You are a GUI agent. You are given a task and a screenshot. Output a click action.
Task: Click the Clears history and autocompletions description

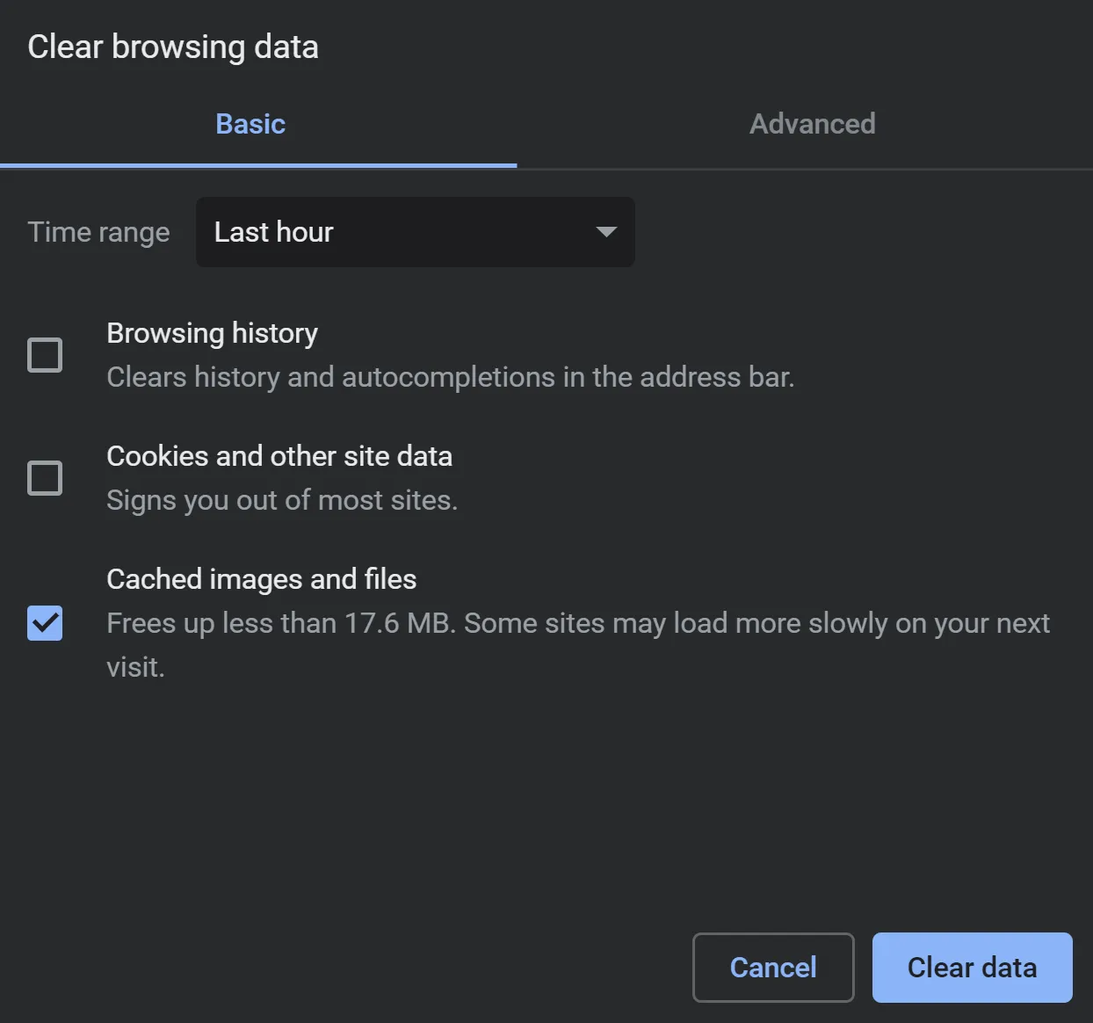450,377
